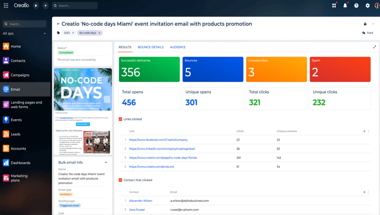Viewport: 380px width, 215px height.
Task: Click the lock icon in page header
Action: [365, 24]
